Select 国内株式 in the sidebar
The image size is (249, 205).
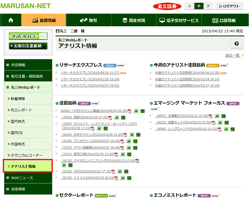click(28, 121)
